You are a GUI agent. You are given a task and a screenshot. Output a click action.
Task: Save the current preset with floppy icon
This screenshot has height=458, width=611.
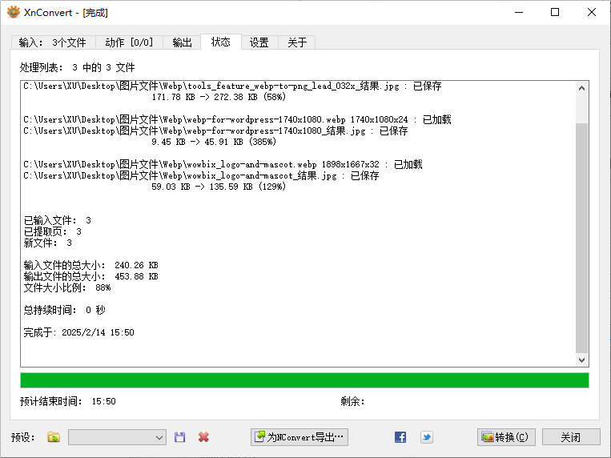pos(180,437)
